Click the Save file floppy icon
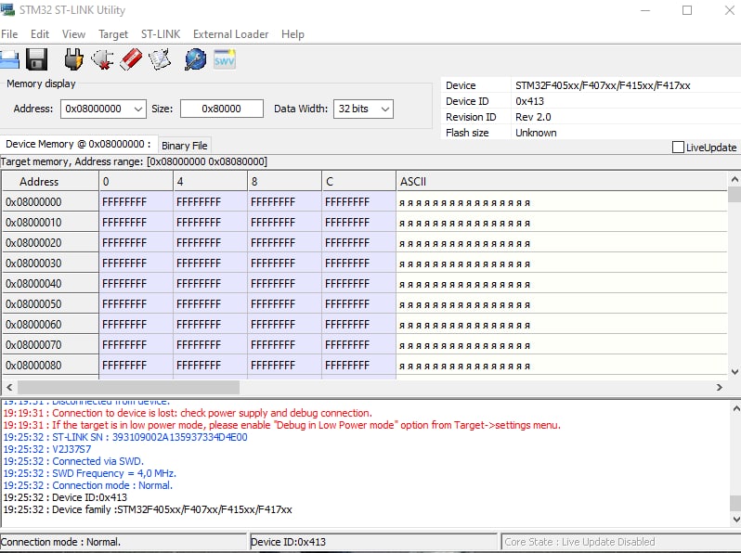 tap(36, 59)
